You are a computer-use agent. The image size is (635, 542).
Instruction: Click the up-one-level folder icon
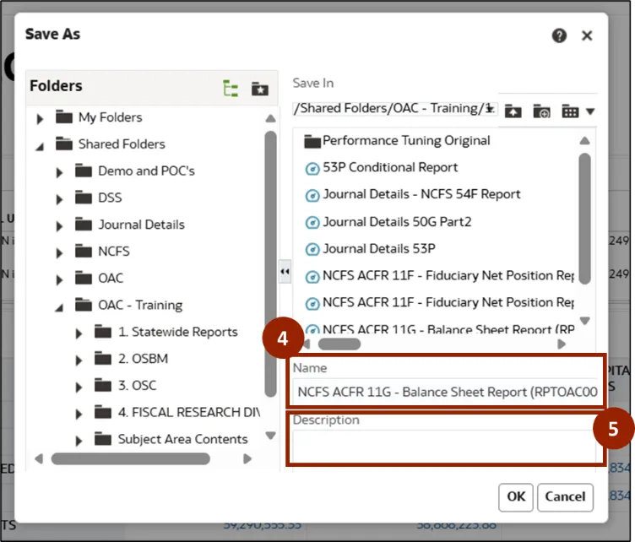(x=513, y=111)
